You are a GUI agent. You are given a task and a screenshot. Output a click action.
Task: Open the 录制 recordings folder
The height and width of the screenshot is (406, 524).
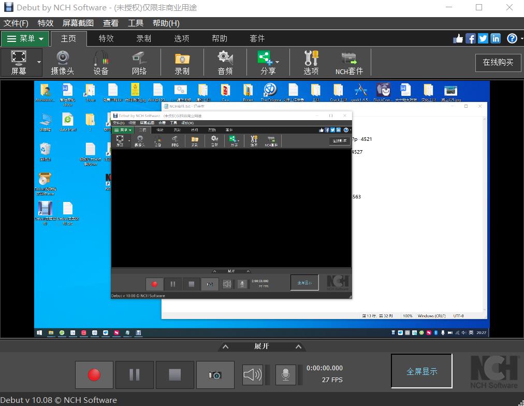pos(182,63)
